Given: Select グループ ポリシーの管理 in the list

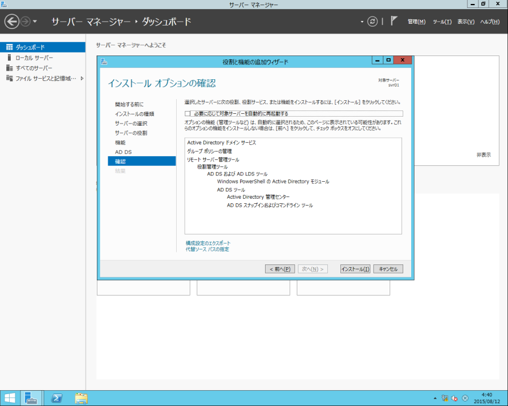Looking at the screenshot, I should click(x=210, y=151).
